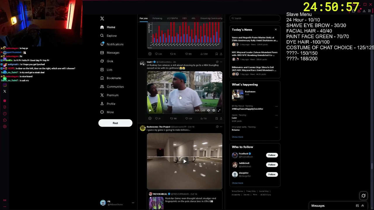Open account menu dots next to PR

133,203
